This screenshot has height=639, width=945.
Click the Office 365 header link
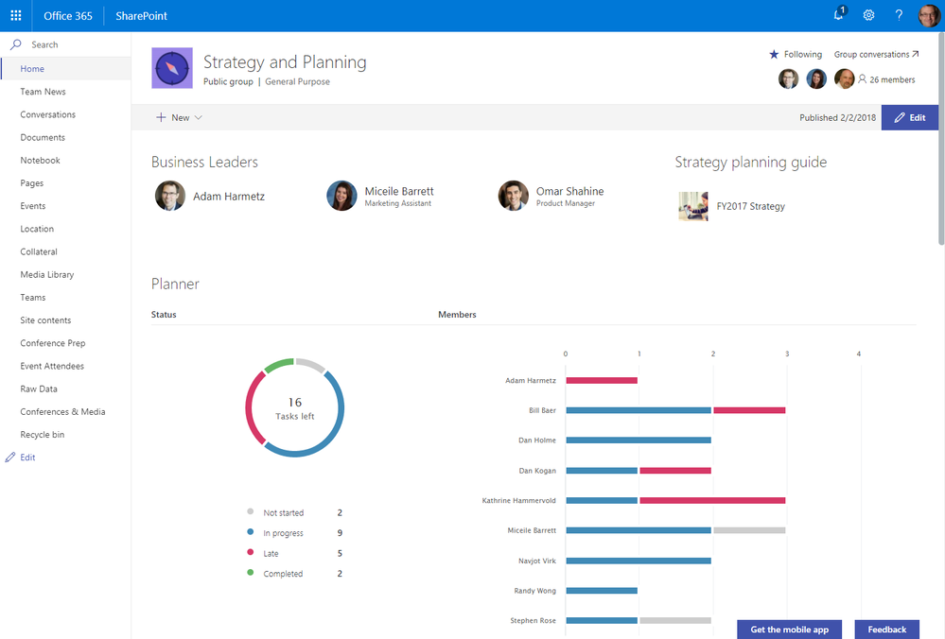pyautogui.click(x=68, y=16)
